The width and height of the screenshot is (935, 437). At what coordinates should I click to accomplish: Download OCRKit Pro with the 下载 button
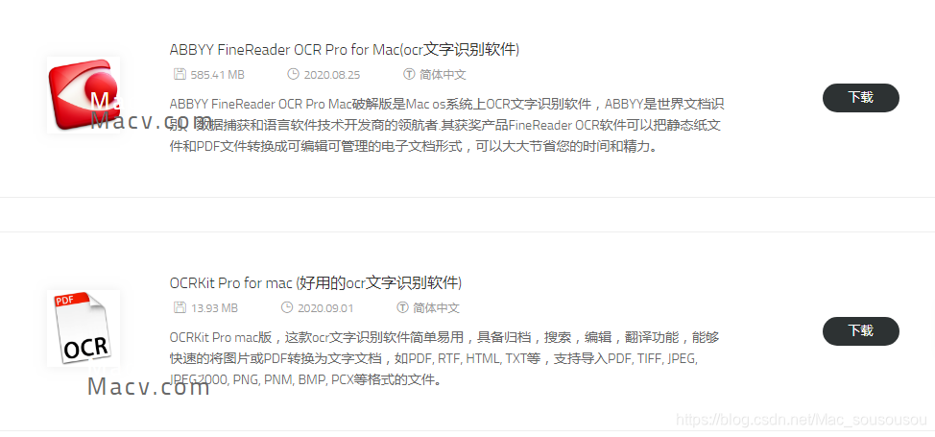pyautogui.click(x=860, y=330)
